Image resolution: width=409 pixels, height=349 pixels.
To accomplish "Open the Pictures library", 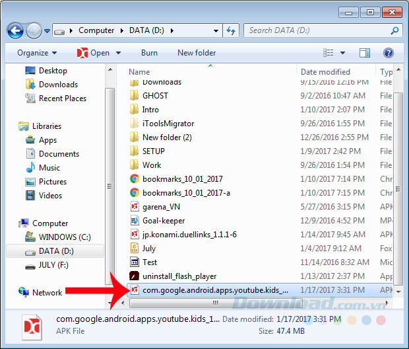I will click(46, 181).
